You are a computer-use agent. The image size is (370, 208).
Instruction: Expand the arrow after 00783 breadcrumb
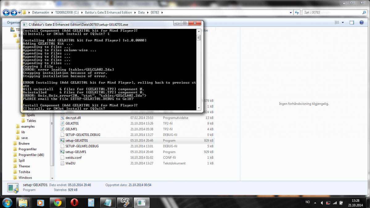point(162,13)
